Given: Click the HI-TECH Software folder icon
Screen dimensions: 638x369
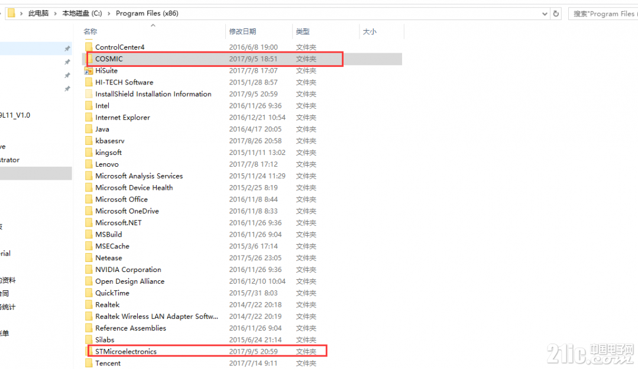Looking at the screenshot, I should pos(89,82).
